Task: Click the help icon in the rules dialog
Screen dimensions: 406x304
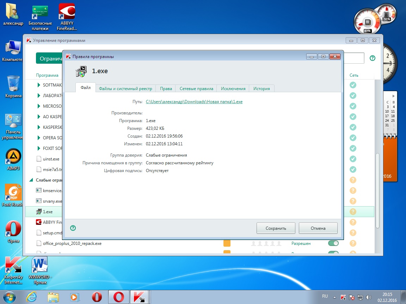Action: tap(73, 228)
